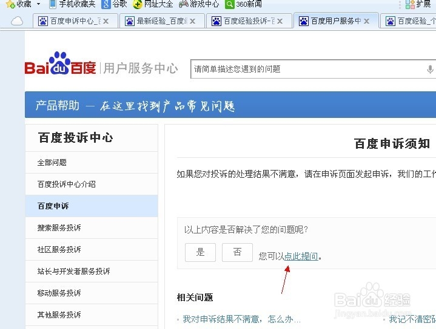Viewport: 436px width, 329px height.
Task: Close the 百度用户服务中 tab
Action: tap(366, 21)
